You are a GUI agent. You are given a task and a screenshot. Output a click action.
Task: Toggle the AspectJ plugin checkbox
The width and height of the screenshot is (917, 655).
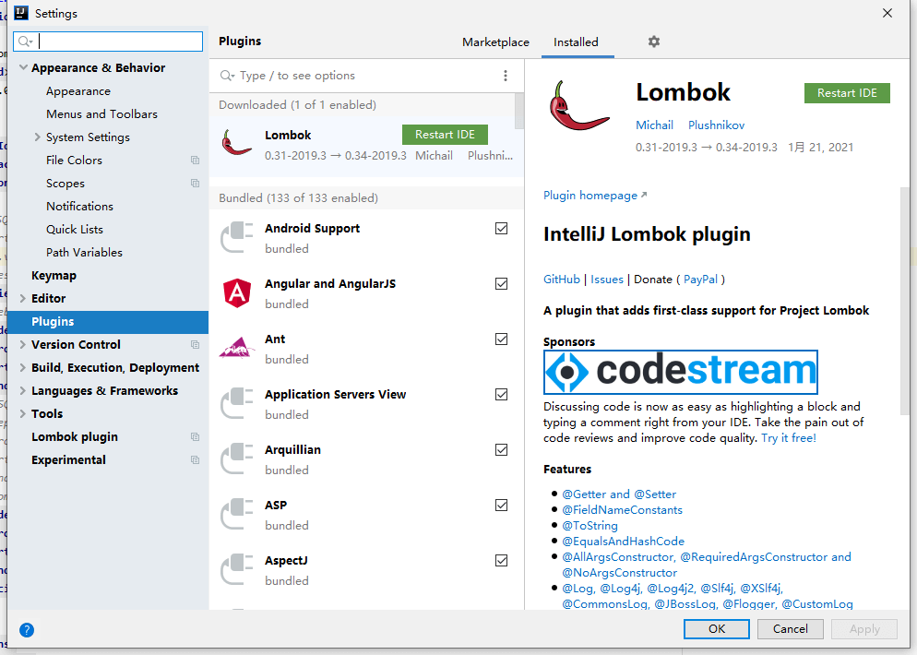click(x=501, y=560)
